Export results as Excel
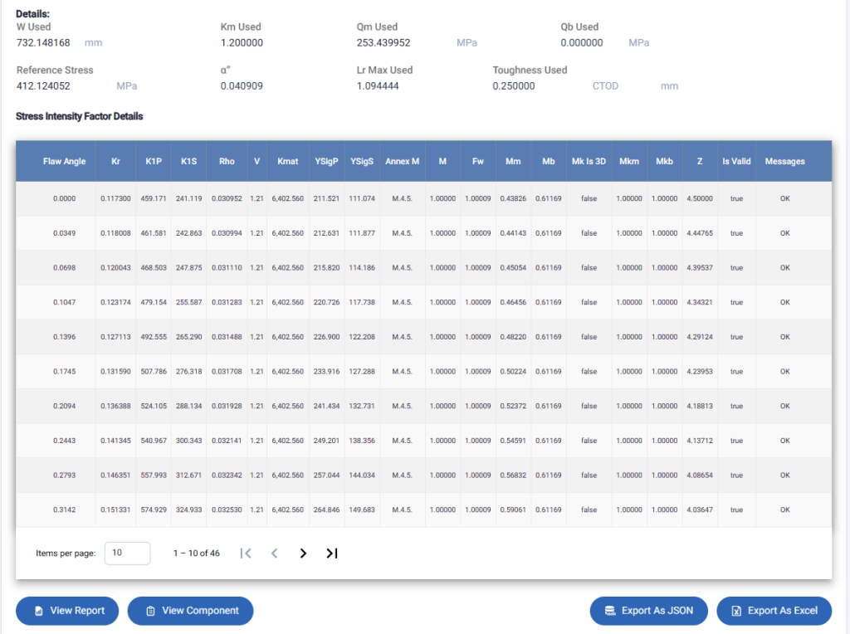Screen dimensions: 850x634 (x=774, y=611)
